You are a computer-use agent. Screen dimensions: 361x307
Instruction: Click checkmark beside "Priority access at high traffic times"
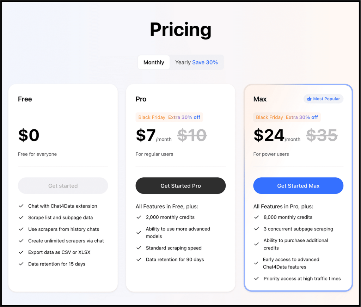(256, 278)
